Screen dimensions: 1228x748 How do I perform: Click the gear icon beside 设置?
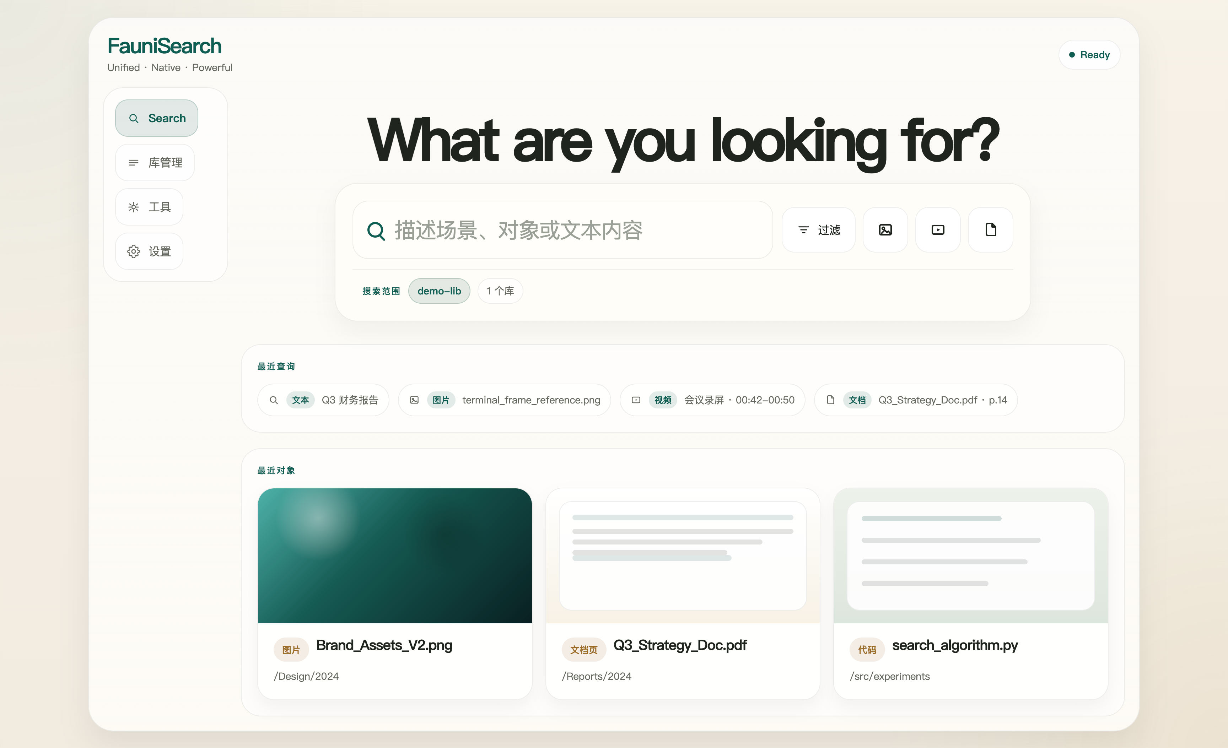[134, 251]
